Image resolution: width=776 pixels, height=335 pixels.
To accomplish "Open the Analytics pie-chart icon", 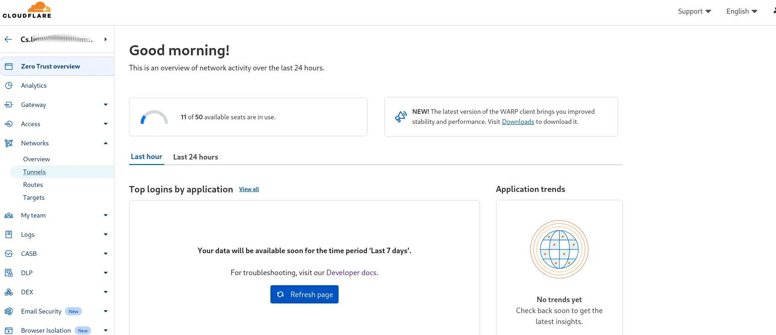I will click(9, 85).
